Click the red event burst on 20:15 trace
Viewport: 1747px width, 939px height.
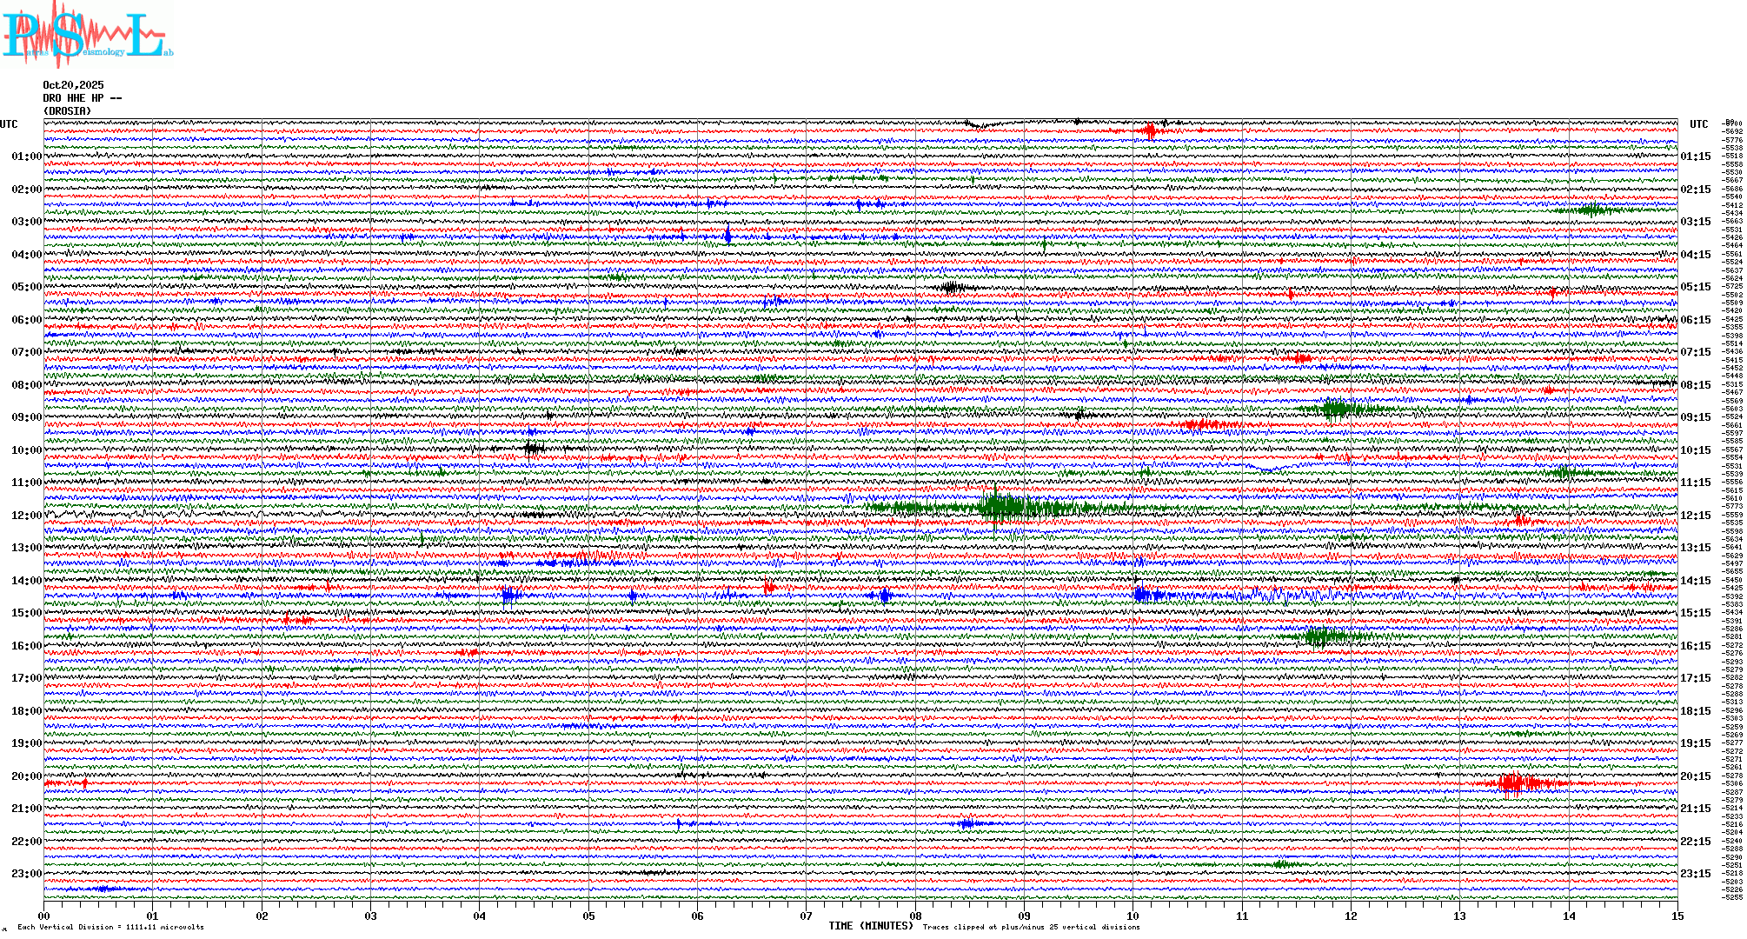tap(1514, 783)
